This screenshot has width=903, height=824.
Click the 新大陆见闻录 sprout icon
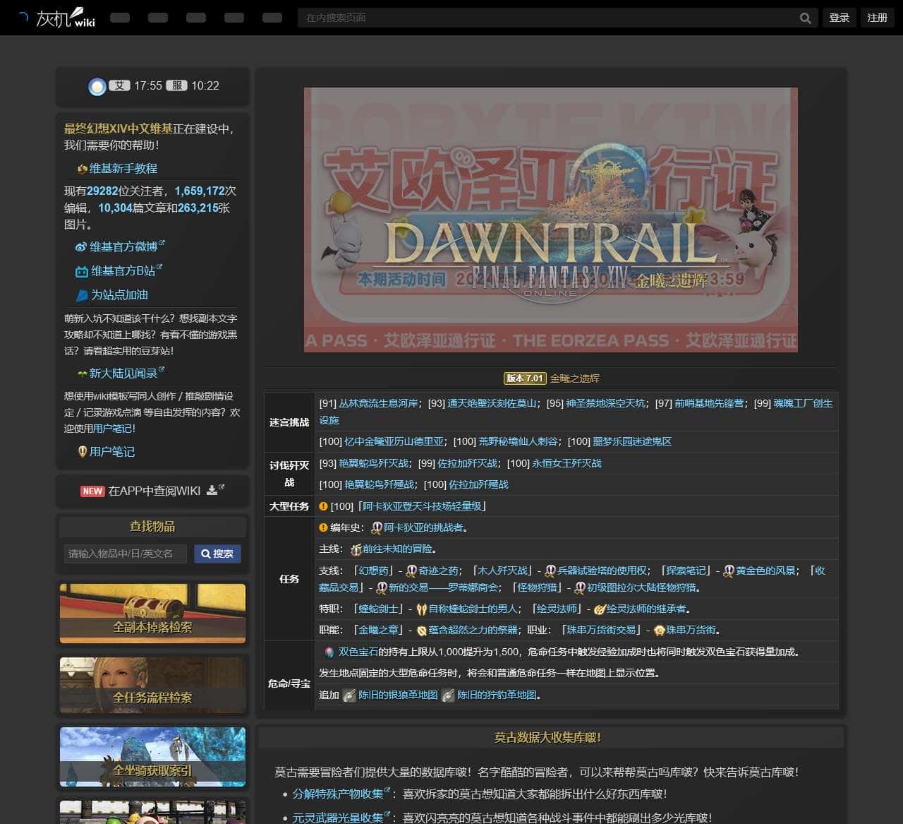pos(83,374)
